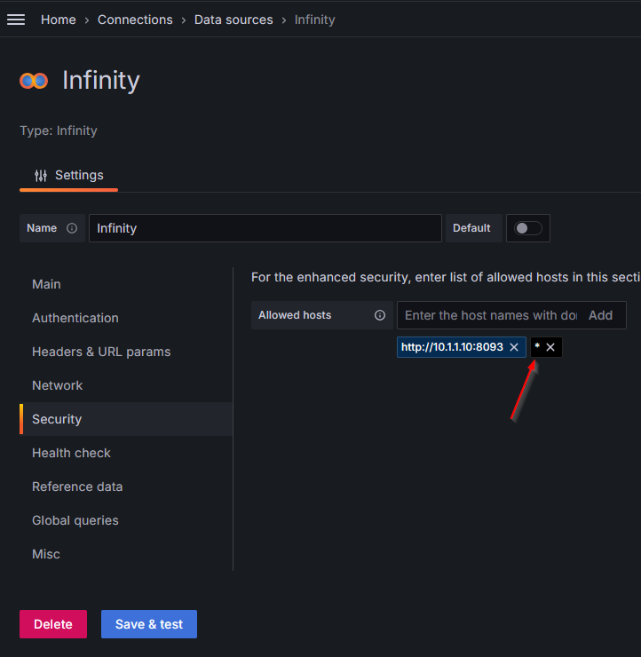Open the Main settings section
Viewport: 641px width, 657px height.
tap(46, 284)
